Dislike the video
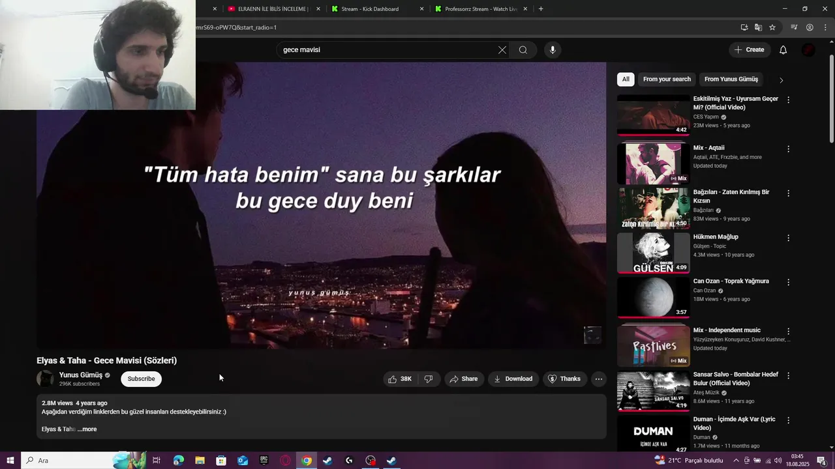Screen dimensions: 835x469 tap(429, 379)
